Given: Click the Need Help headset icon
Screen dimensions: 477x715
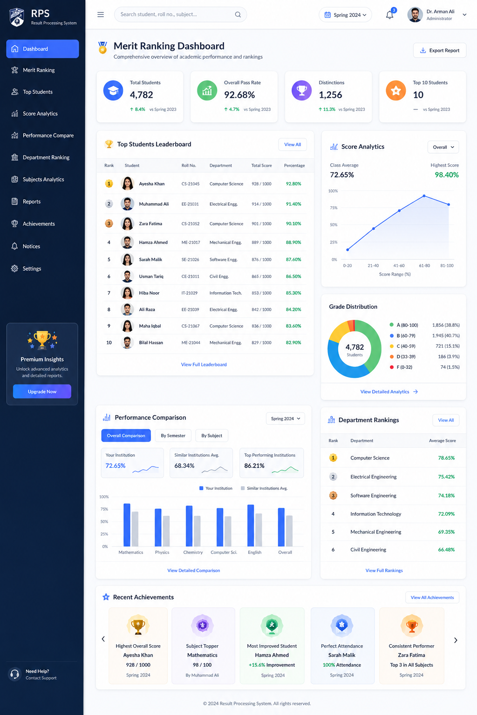Looking at the screenshot, I should (x=14, y=674).
